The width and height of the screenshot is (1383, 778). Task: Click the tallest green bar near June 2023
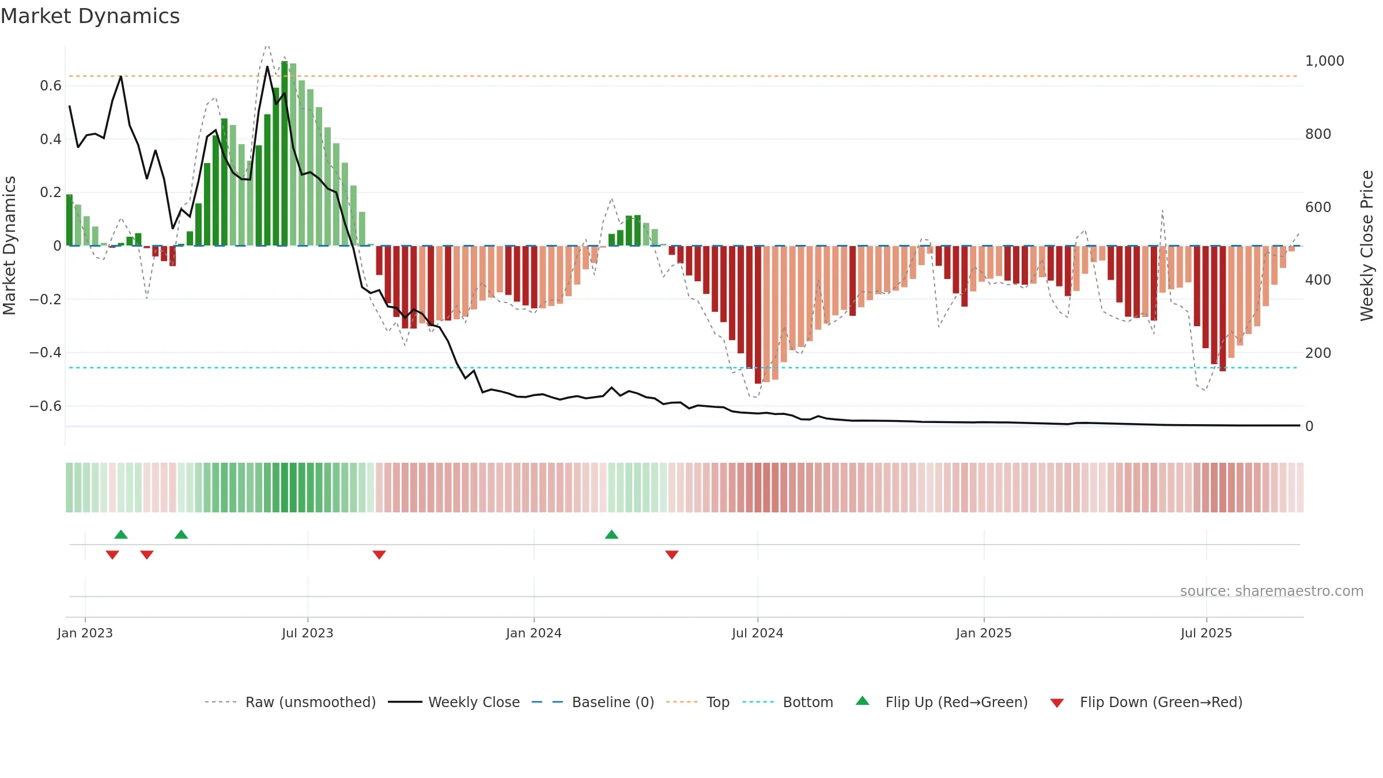pos(285,153)
